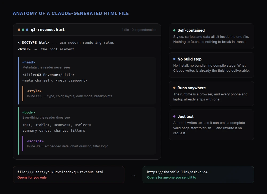Image resolution: width=267 pixels, height=194 pixels.
Task: Open the https://sharable.link/a1b2c3d4 URL
Action: (177, 172)
